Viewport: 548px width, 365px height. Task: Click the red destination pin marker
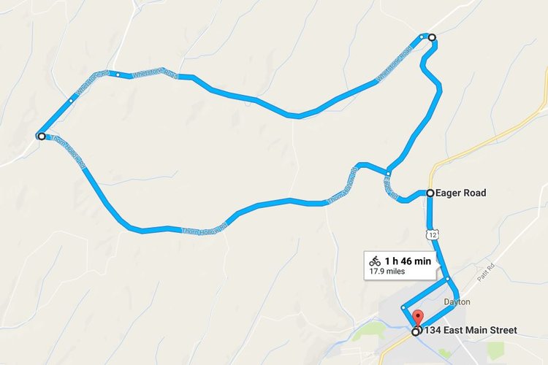click(x=419, y=318)
